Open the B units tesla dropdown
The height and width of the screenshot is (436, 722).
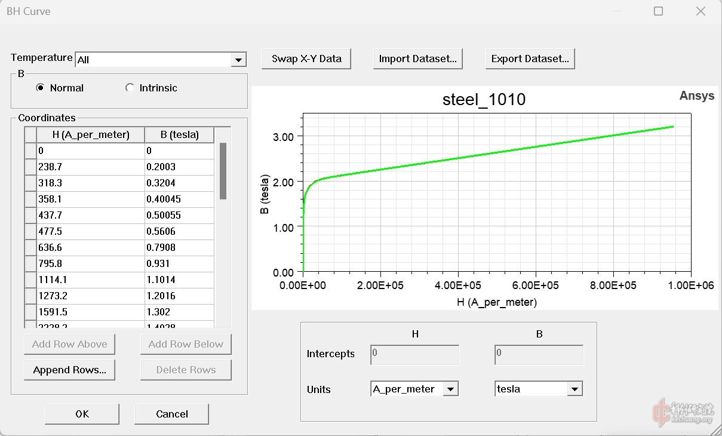[x=574, y=389]
